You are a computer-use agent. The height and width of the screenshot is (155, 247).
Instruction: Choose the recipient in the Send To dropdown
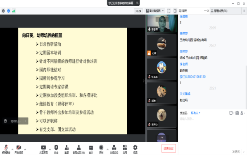pos(195,113)
